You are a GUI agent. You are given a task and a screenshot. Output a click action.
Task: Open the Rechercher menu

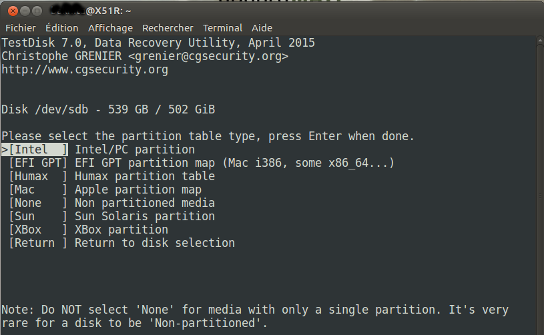click(x=168, y=28)
